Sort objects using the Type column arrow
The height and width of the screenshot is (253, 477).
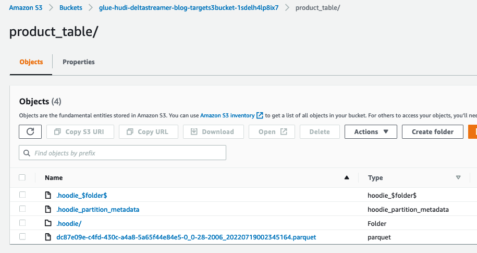pos(458,178)
